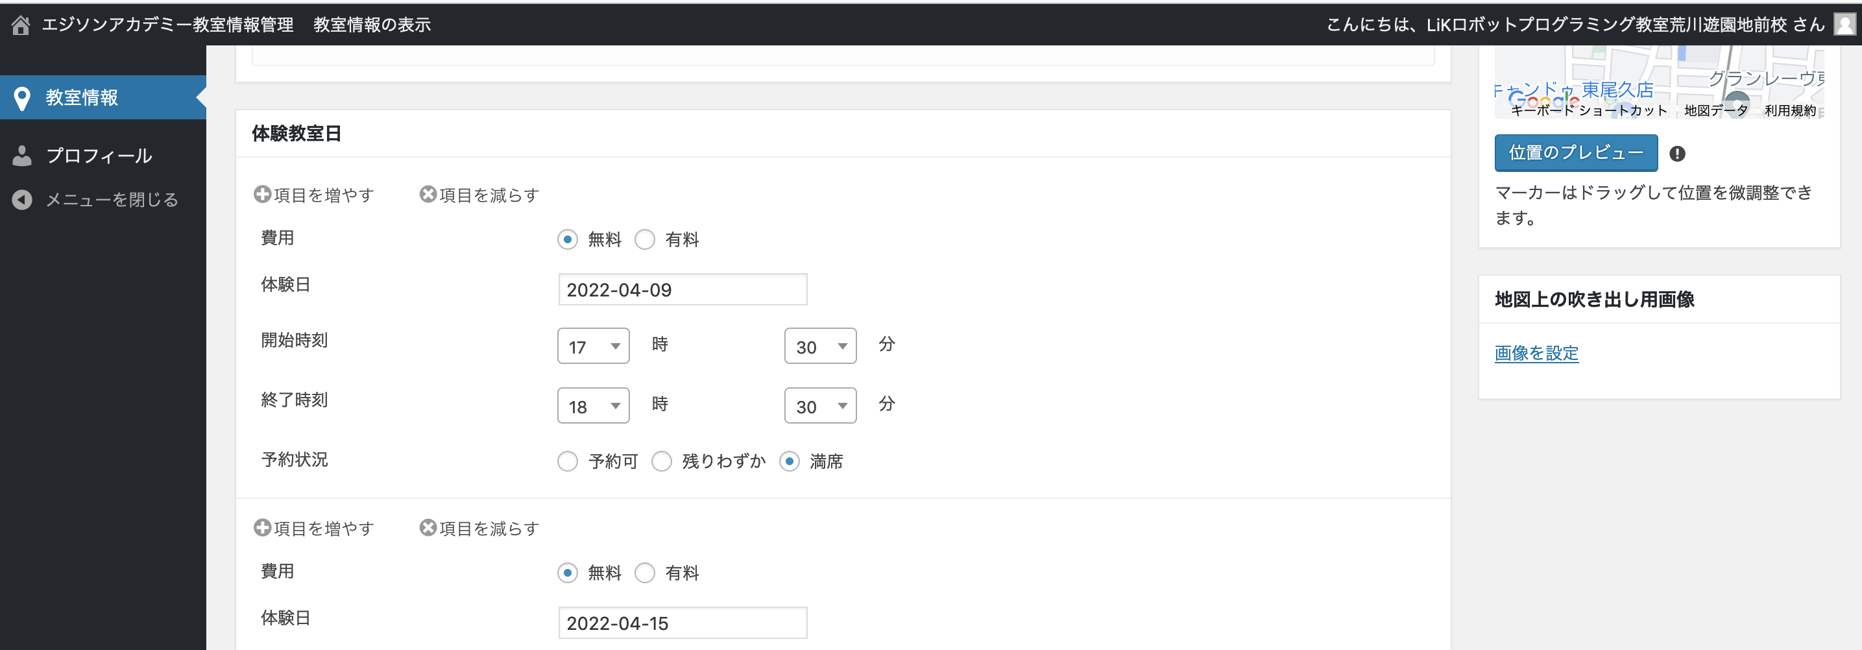The image size is (1862, 650).
Task: Click キーボード ショートカット on the map
Action: click(x=1589, y=111)
